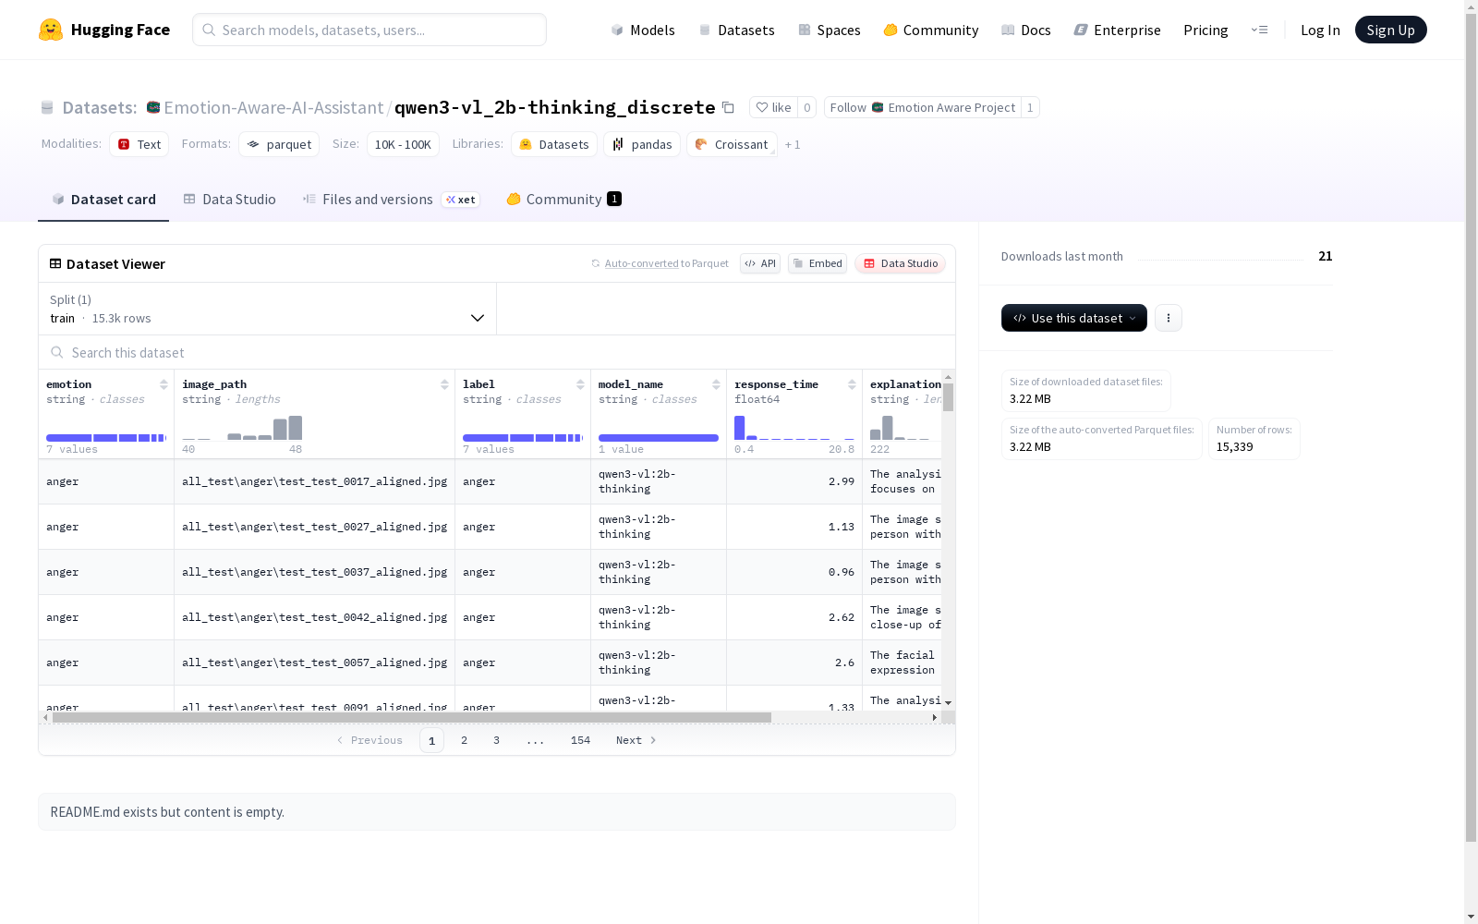Open Community in the top navigation
Image resolution: width=1478 pixels, height=924 pixels.
click(931, 30)
